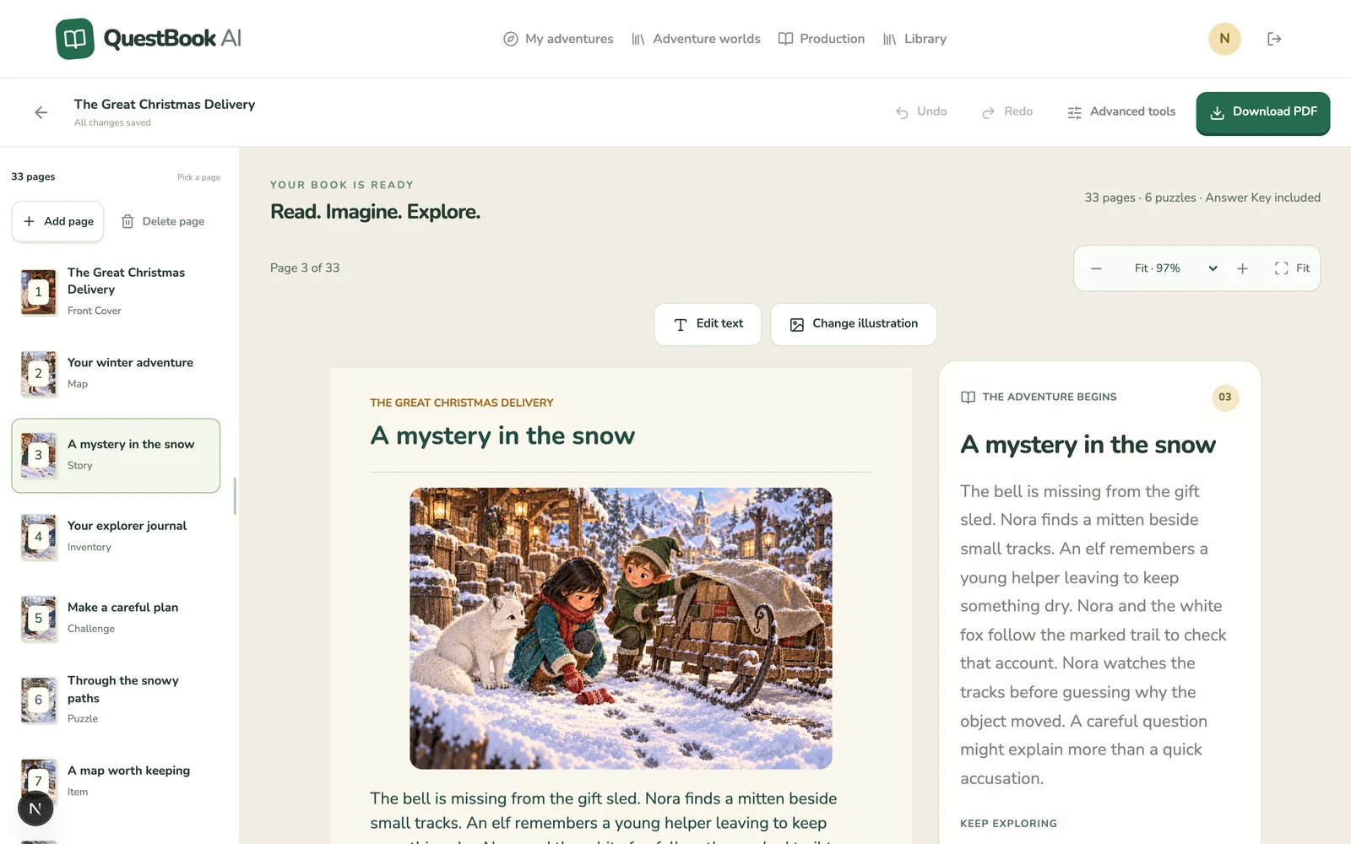Click Change illustration button
The width and height of the screenshot is (1351, 844).
(854, 324)
